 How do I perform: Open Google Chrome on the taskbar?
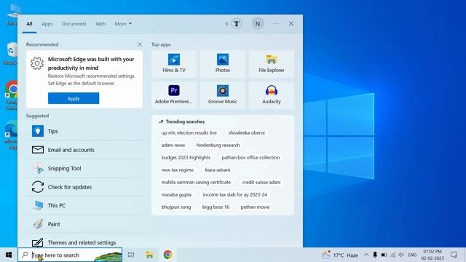(x=168, y=255)
